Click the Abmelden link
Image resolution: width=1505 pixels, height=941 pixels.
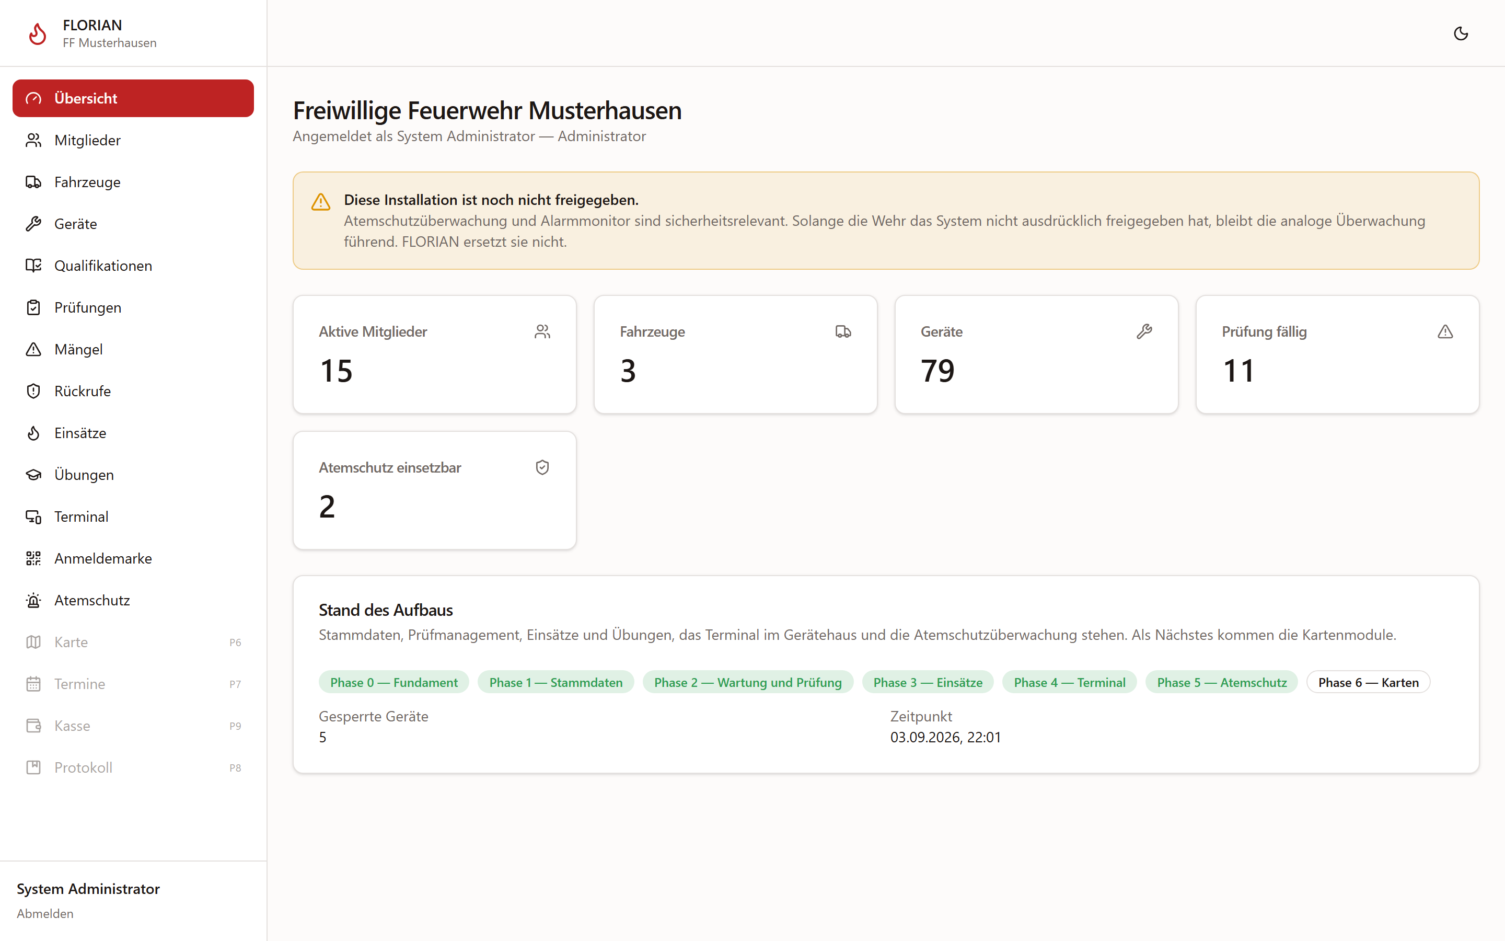point(45,914)
